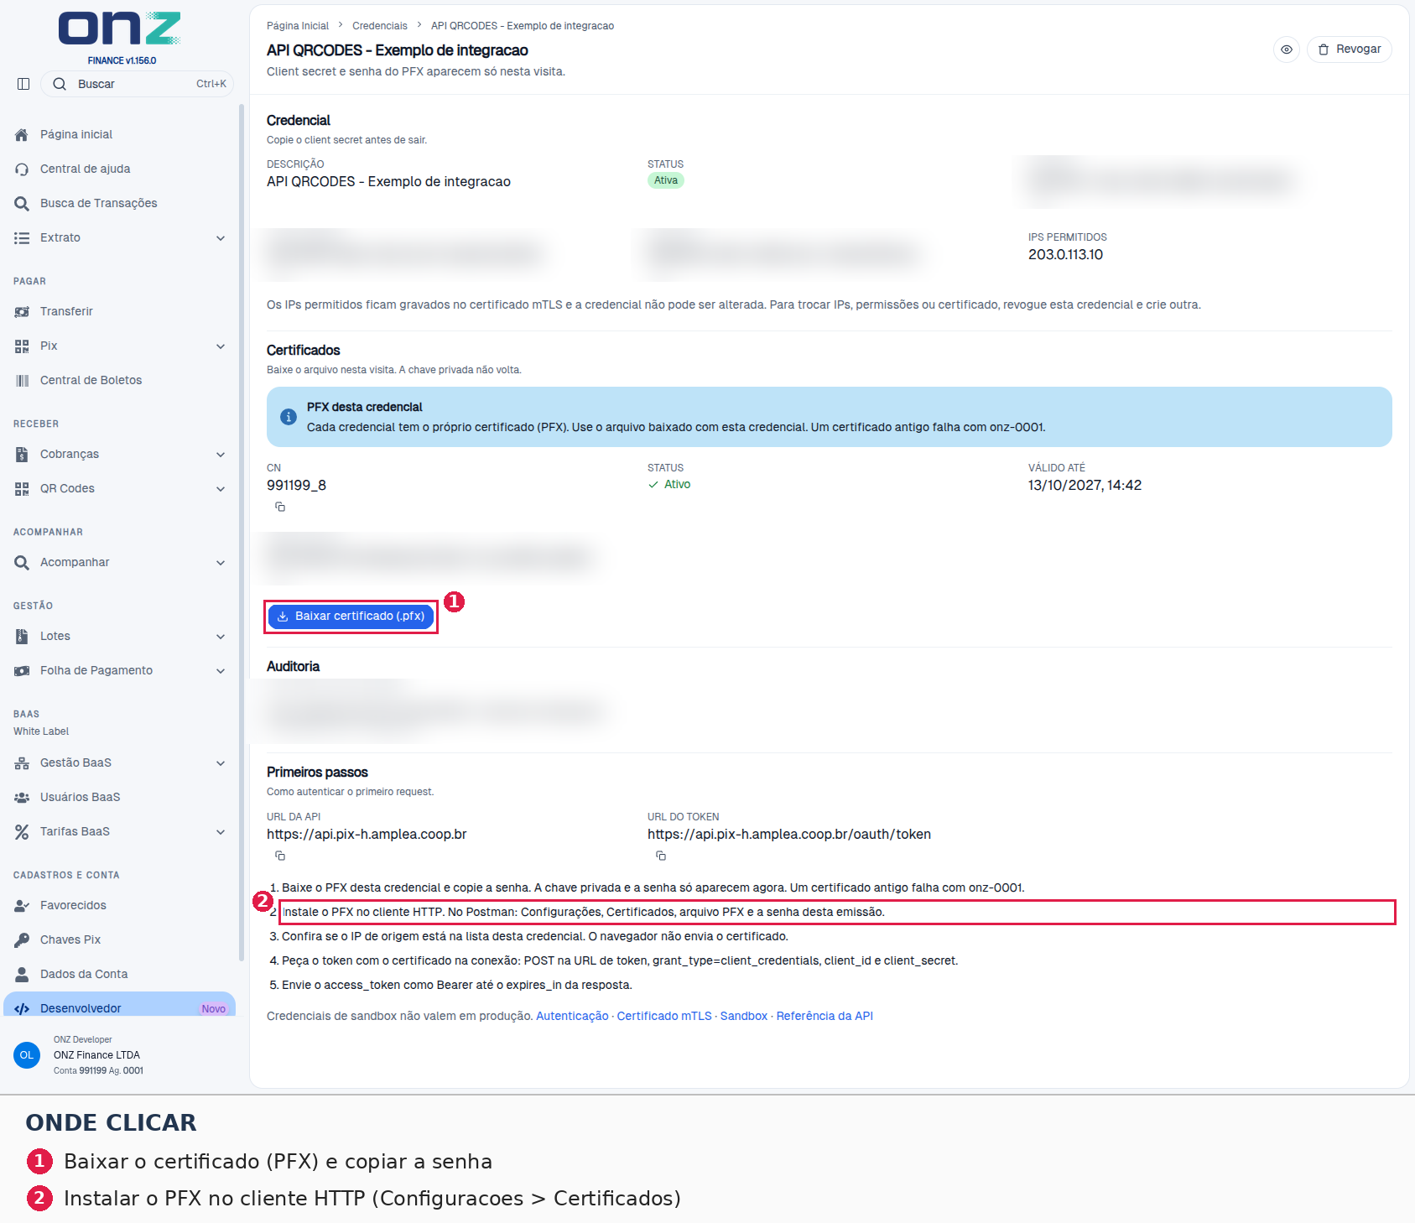Click the Desenvolvedor code icon
Screen dimensions: 1415x1223
[x=22, y=1009]
